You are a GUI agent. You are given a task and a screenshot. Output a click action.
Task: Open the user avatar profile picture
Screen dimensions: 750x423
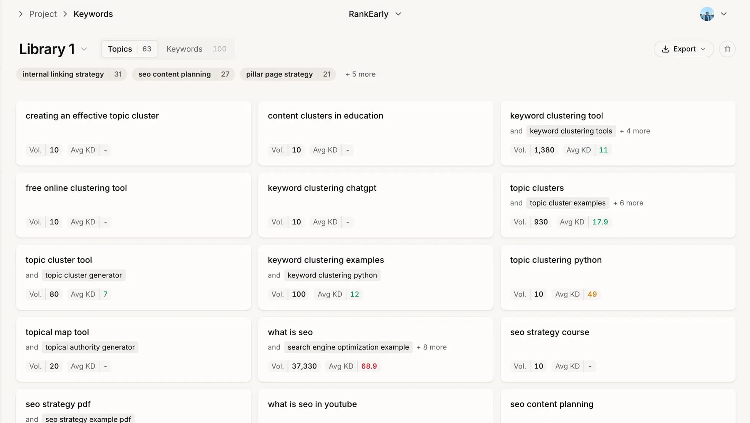point(707,14)
